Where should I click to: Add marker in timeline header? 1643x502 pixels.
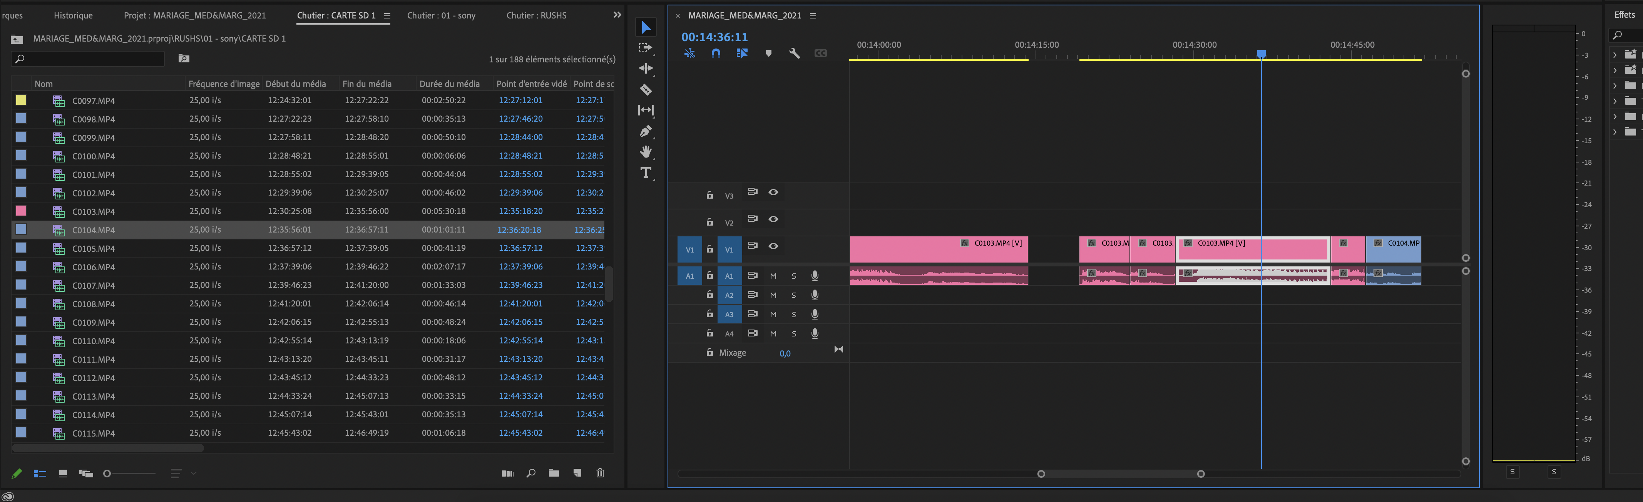(x=768, y=54)
